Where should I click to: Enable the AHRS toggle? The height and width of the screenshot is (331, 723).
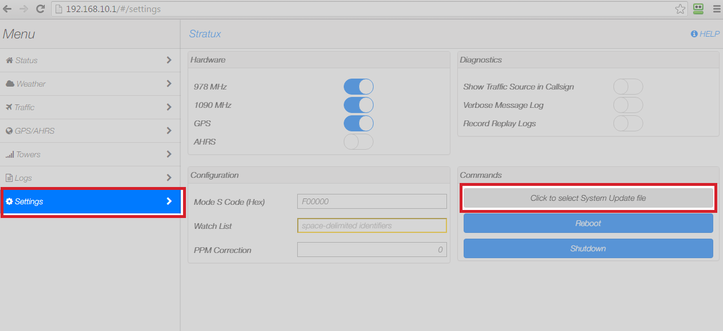click(x=358, y=142)
